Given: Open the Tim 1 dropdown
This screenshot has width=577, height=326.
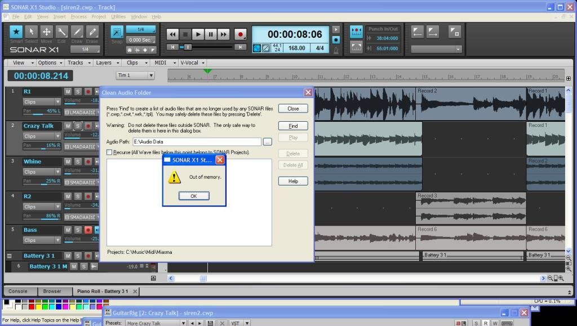Looking at the screenshot, I should coord(135,75).
